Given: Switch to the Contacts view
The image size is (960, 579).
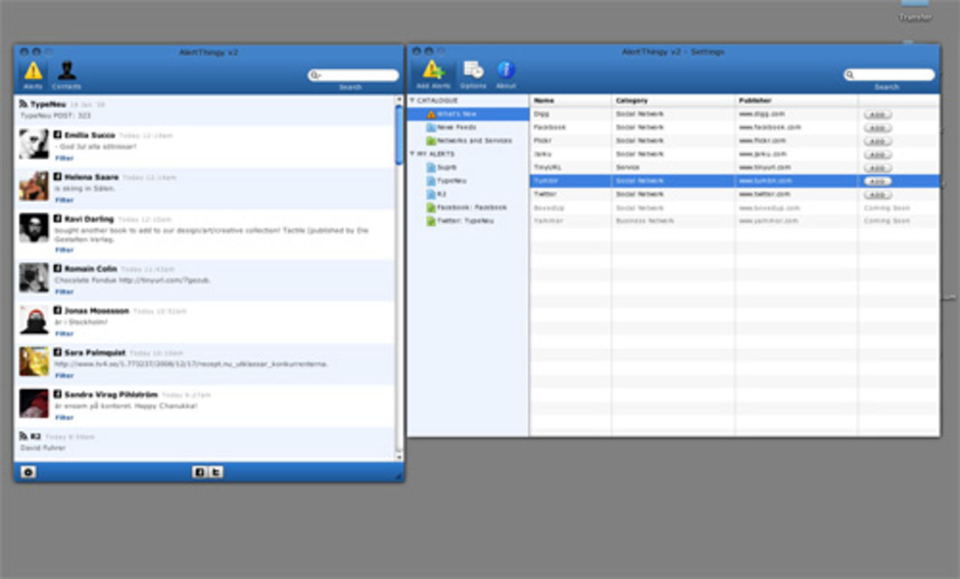Looking at the screenshot, I should tap(67, 74).
